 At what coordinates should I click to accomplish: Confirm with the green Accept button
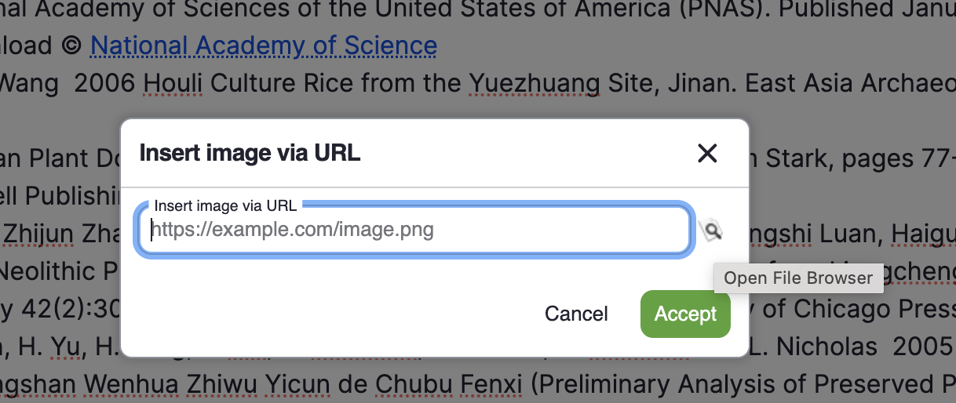(685, 314)
